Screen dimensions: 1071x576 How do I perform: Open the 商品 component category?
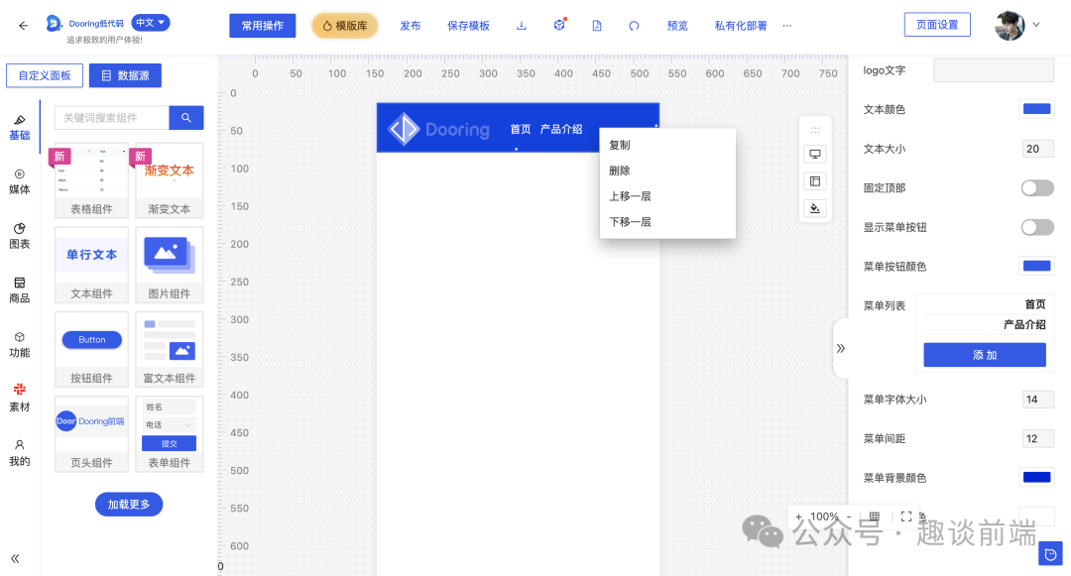point(19,288)
